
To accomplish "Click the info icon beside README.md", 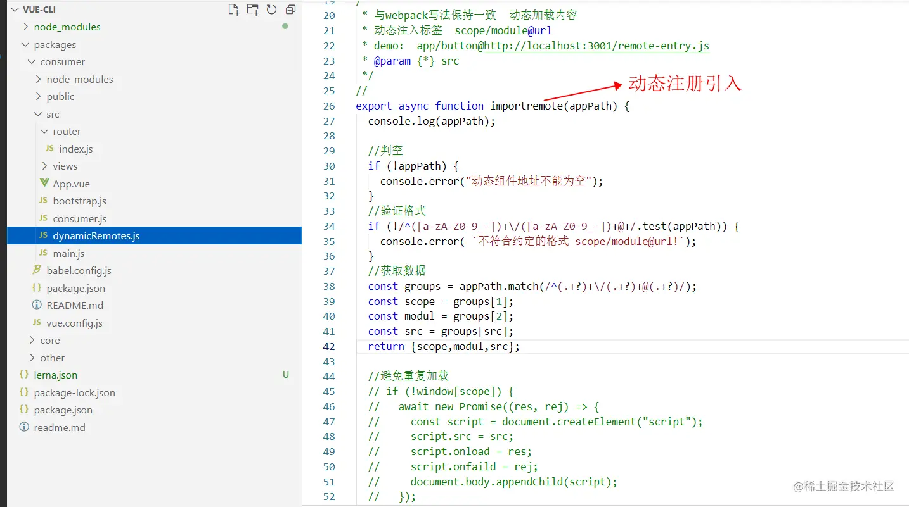I will pos(37,305).
